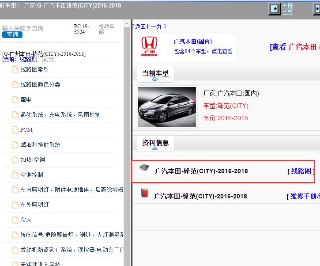Screen dimensions: 320x266
Task: Select 配电 in the wiring list
Action: (26, 100)
